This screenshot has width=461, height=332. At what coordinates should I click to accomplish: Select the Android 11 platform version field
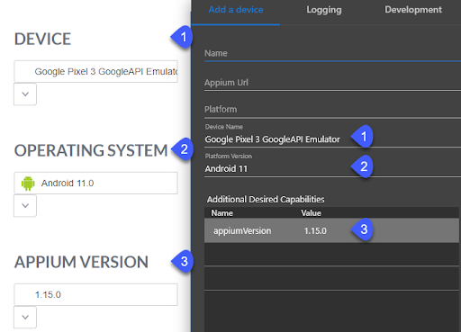pos(332,166)
